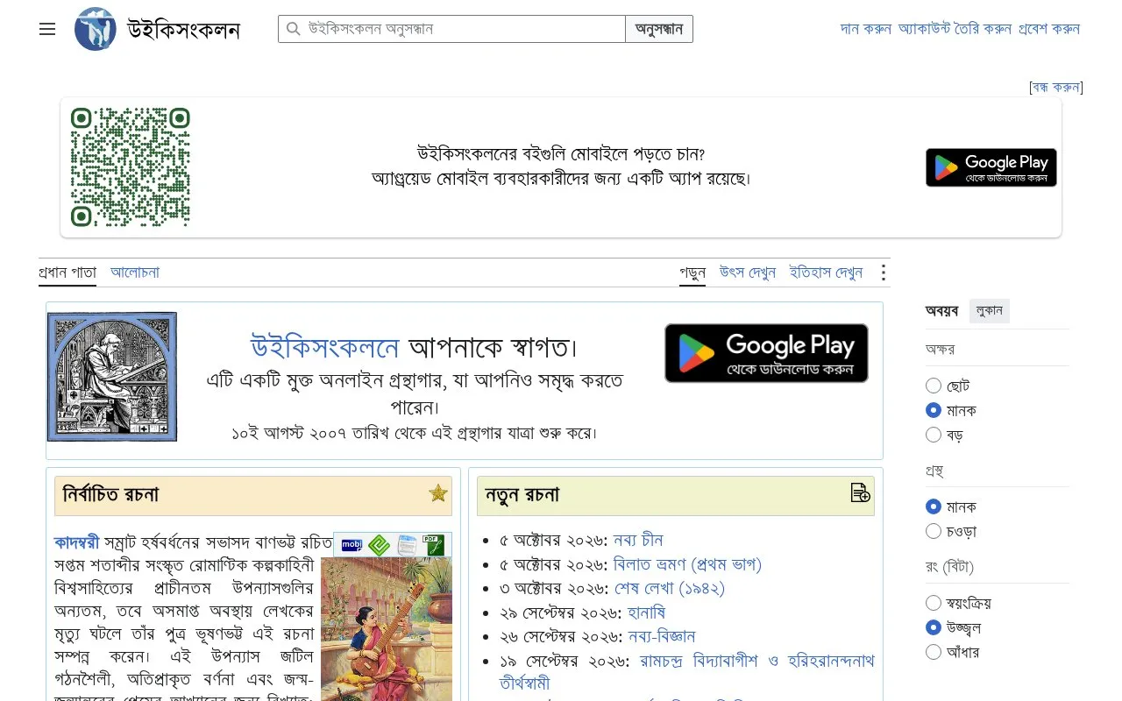1122x701 pixels.
Task: Close the banner via বন্ধ করুন
Action: pos(1056,87)
